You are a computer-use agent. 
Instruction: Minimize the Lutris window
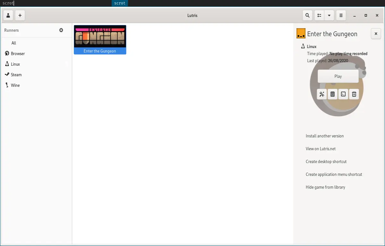coord(355,15)
